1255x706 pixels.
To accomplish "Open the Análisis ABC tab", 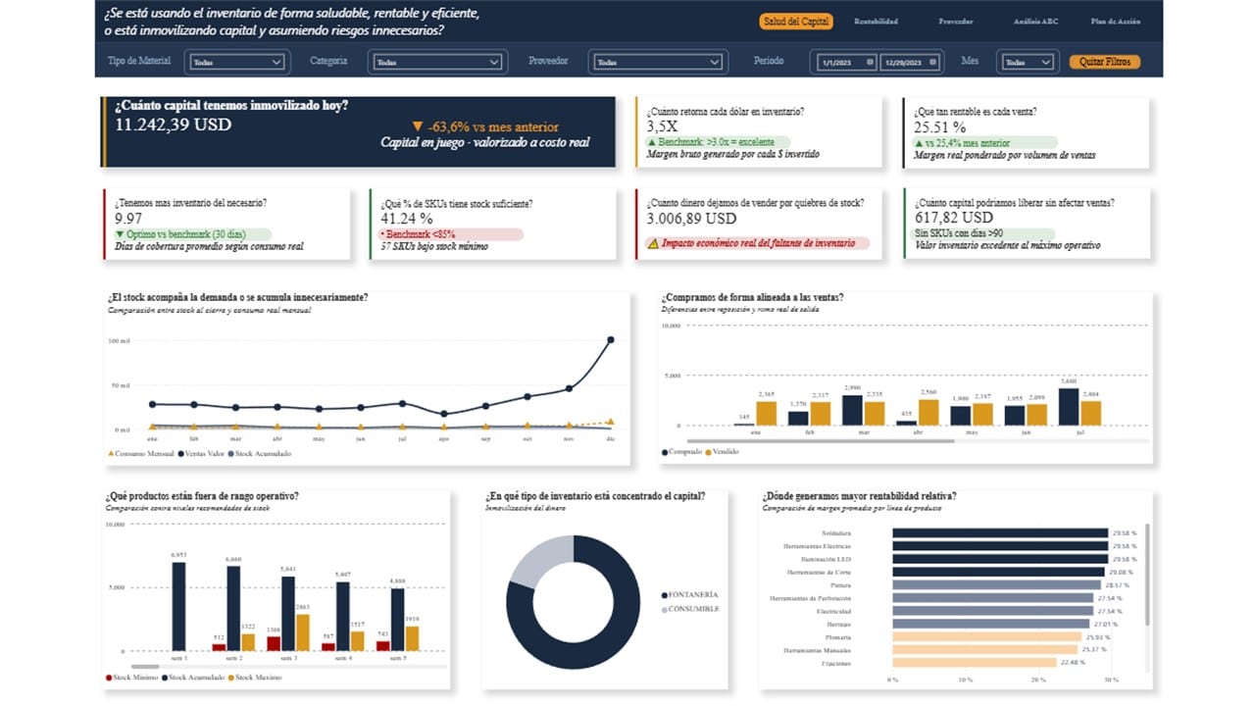I will click(1035, 22).
